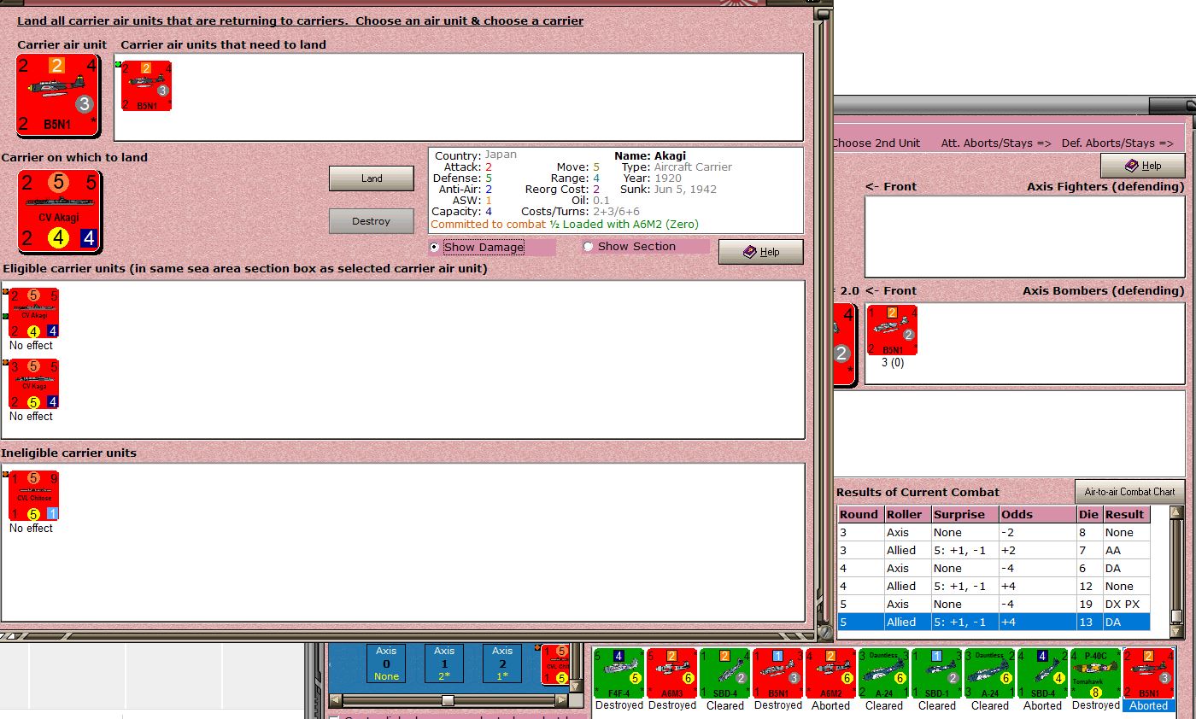Click the Land button
This screenshot has height=719, width=1196.
point(372,178)
